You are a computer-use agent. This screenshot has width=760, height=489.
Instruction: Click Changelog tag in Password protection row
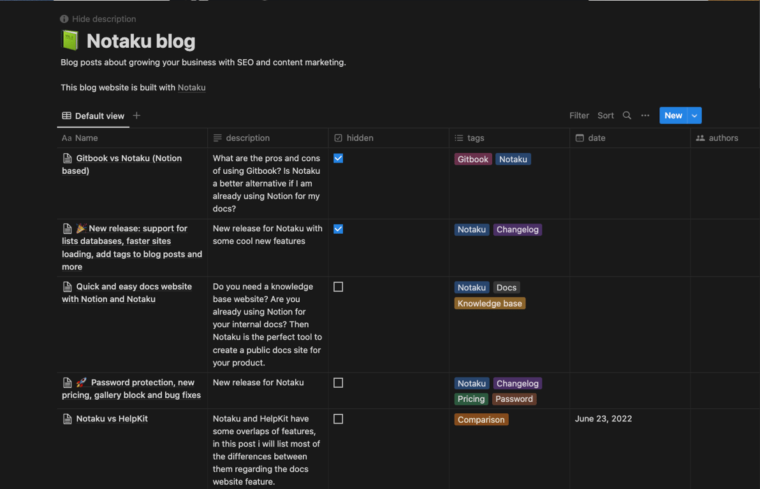(517, 383)
